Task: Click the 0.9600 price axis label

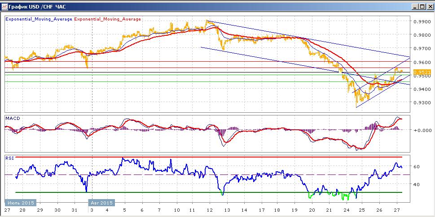Action: tap(422, 62)
